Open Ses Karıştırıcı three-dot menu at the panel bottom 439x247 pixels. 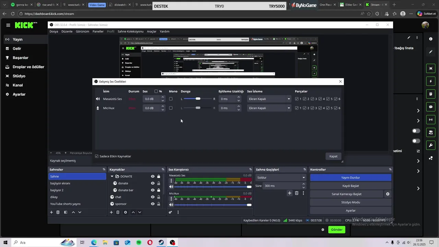[x=178, y=212]
